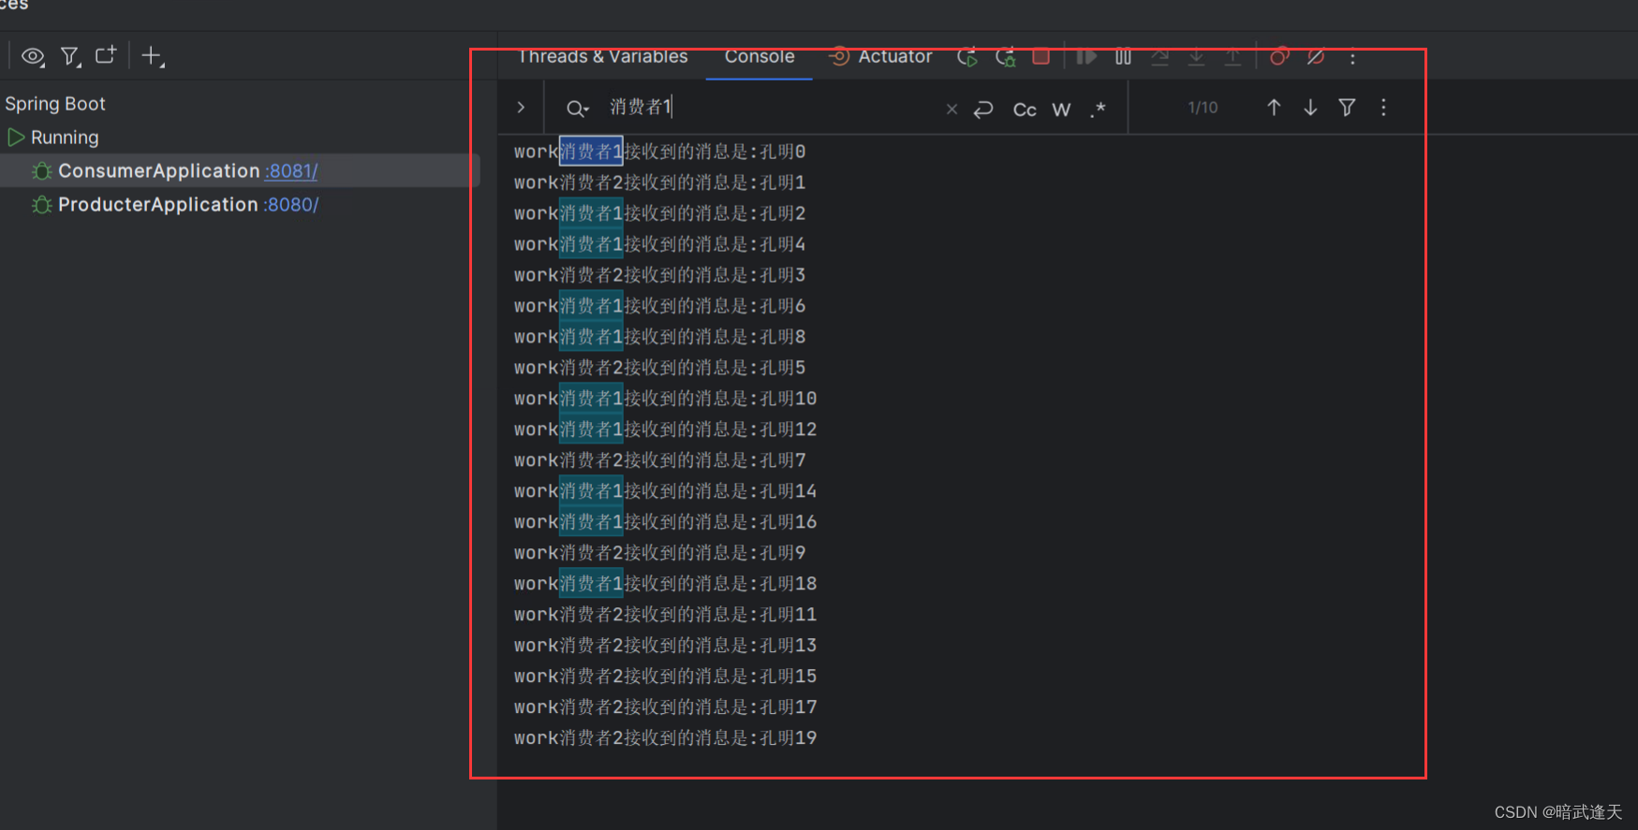This screenshot has height=830, width=1638.
Task: Click the rerun in debug mode icon
Action: tap(1006, 57)
